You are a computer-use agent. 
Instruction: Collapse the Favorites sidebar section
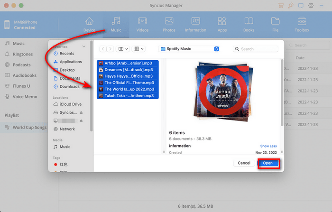pos(84,46)
